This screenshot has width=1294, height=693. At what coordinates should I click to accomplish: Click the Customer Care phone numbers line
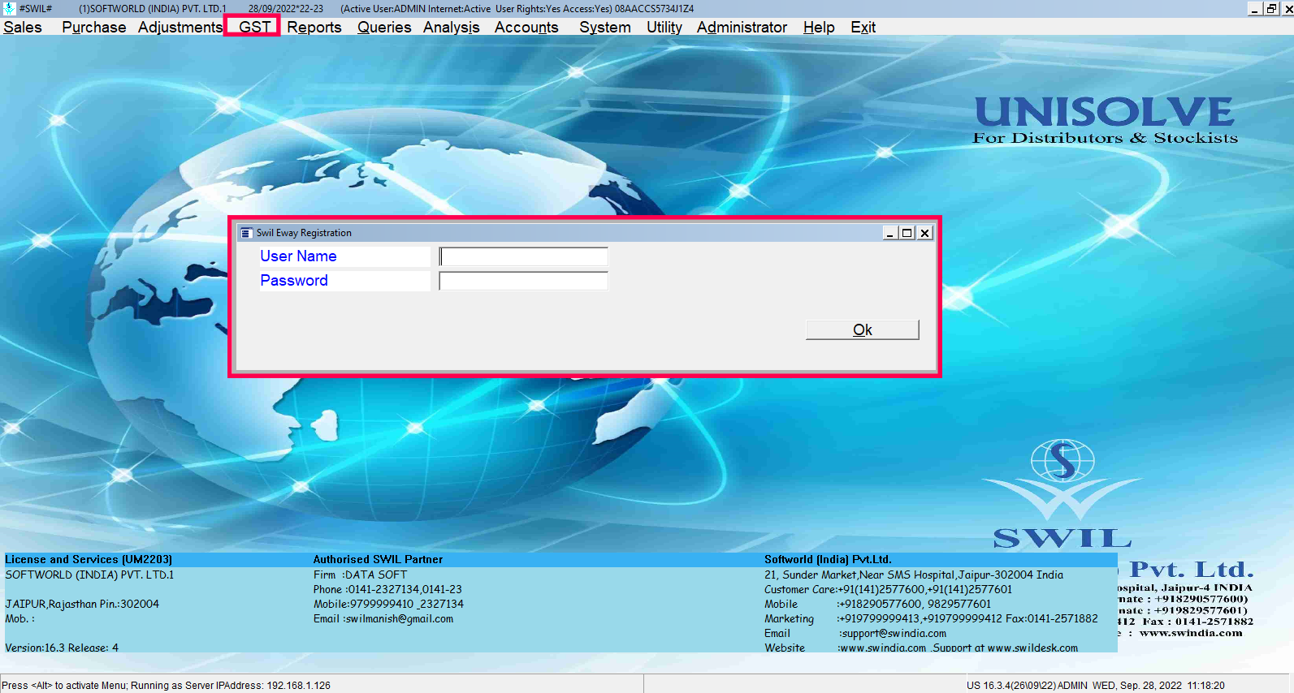click(888, 590)
